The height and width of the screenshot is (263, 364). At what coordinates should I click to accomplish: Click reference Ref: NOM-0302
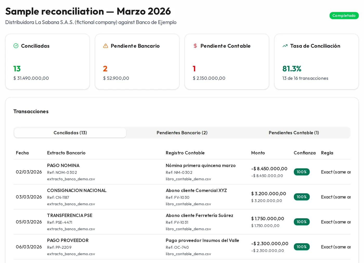62,172
